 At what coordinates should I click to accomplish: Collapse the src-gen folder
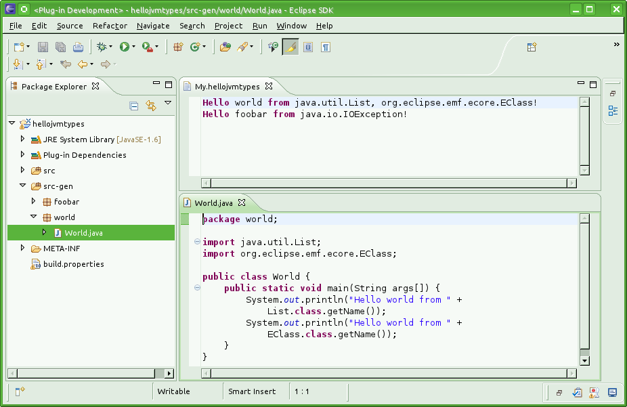[x=22, y=186]
